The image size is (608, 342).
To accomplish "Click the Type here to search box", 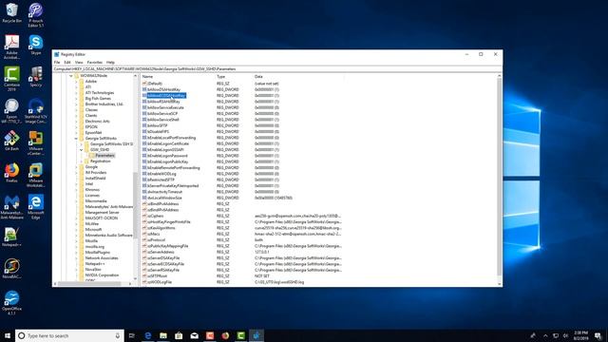I will pos(69,335).
